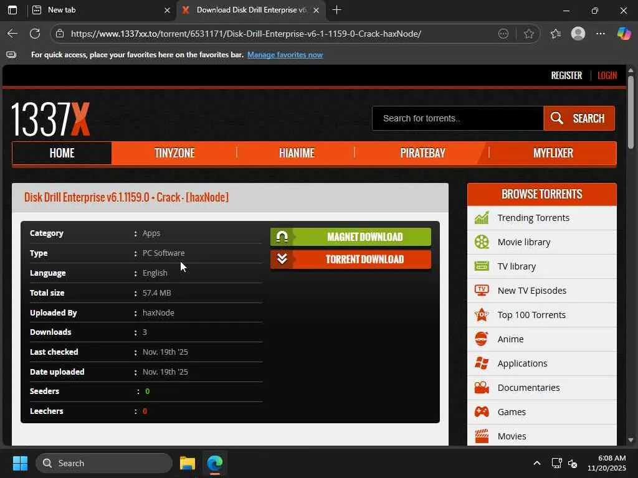Open the TINYZONE navigation item

coord(174,153)
